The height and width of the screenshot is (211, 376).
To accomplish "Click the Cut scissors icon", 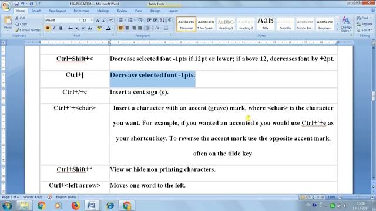I will pos(17,18).
